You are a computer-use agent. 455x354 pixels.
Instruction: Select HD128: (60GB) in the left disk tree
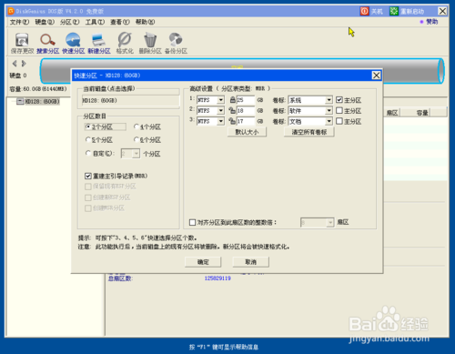coord(42,101)
